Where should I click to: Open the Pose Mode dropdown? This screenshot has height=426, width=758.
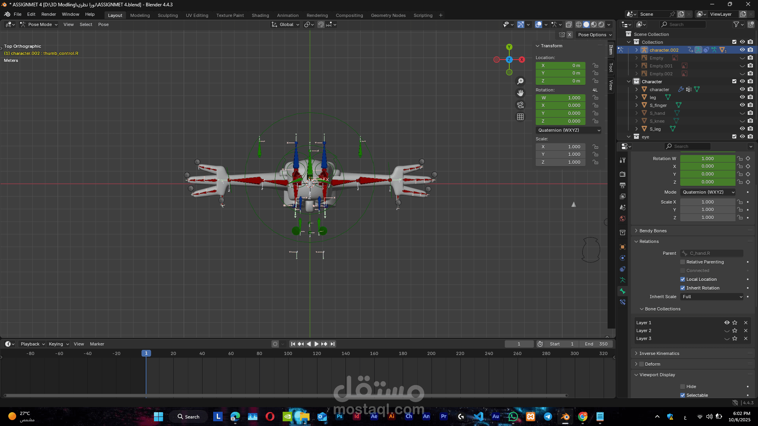(39, 24)
